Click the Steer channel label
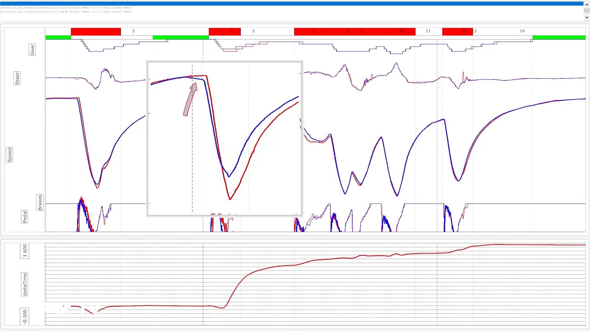Image resolution: width=590 pixels, height=331 pixels. pyautogui.click(x=17, y=78)
